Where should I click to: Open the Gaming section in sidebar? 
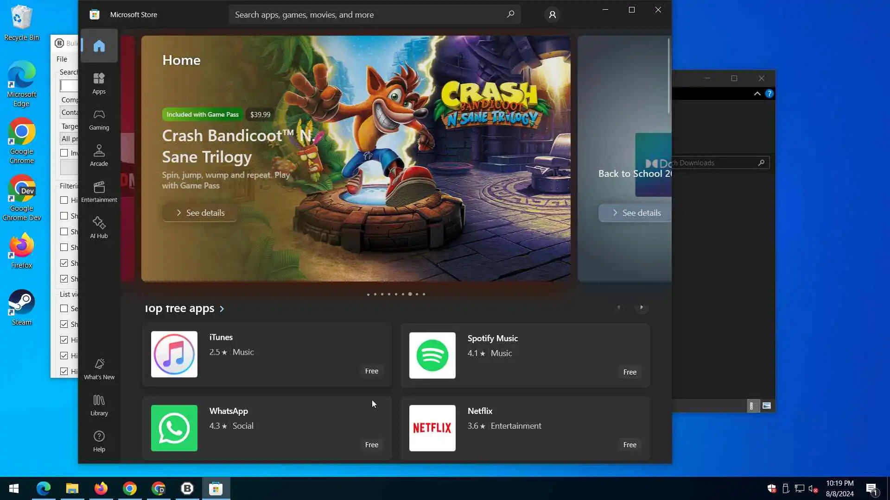click(x=99, y=119)
